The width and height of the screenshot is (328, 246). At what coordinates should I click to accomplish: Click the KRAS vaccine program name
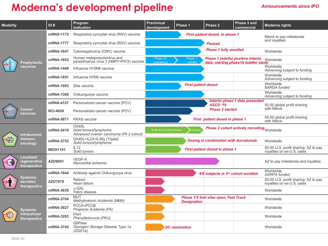pos(85,119)
